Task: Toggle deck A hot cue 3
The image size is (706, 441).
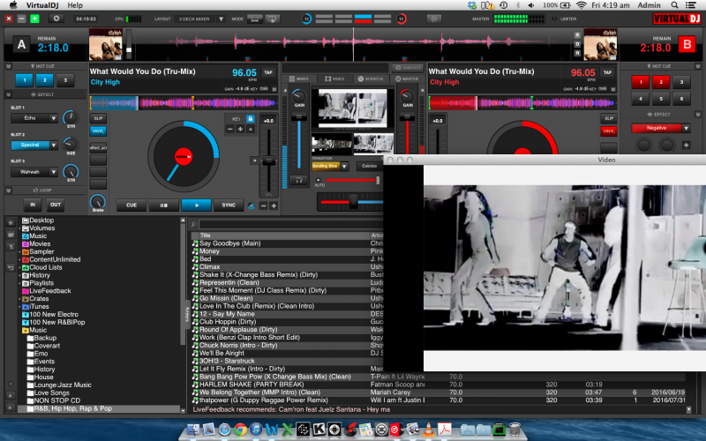Action: 65,80
